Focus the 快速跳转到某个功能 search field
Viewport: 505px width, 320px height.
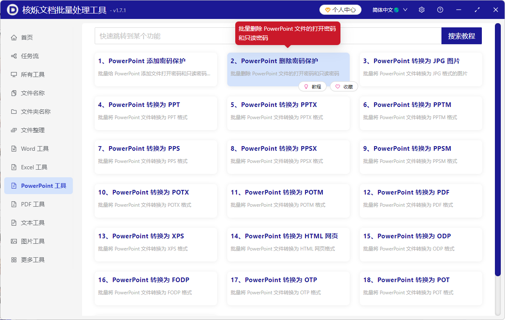click(x=268, y=36)
